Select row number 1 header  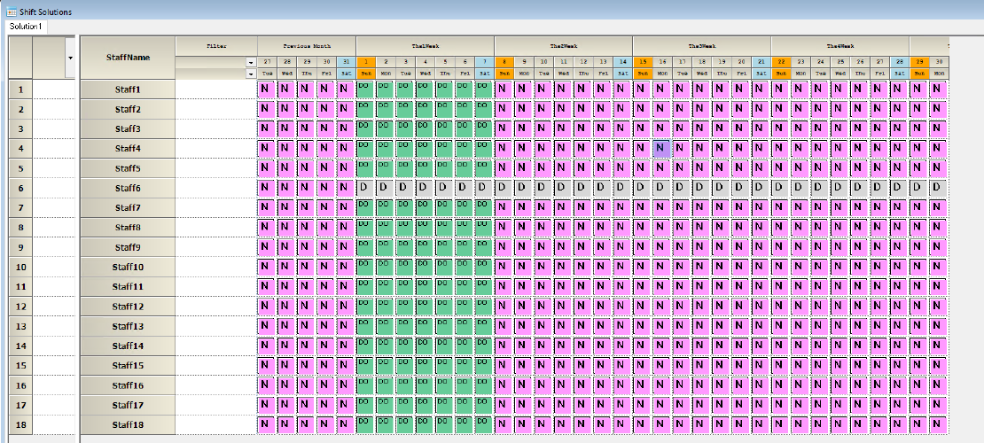pyautogui.click(x=20, y=89)
